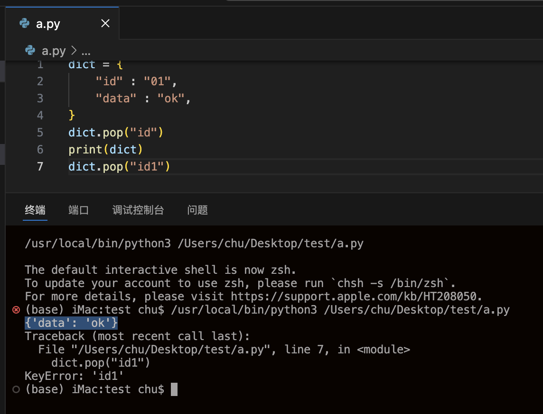Image resolution: width=543 pixels, height=414 pixels.
Task: Select the 终端 (Terminal) tab
Action: coord(35,210)
